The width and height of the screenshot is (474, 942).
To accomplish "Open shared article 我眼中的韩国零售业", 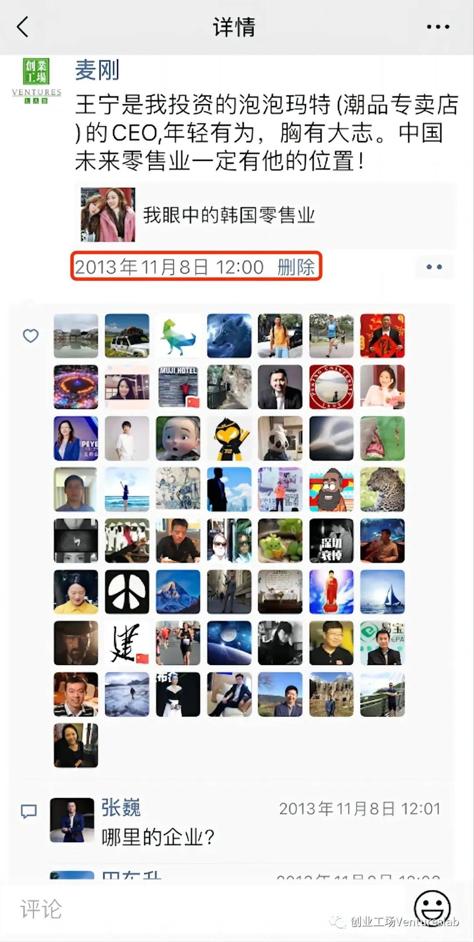I will (266, 215).
